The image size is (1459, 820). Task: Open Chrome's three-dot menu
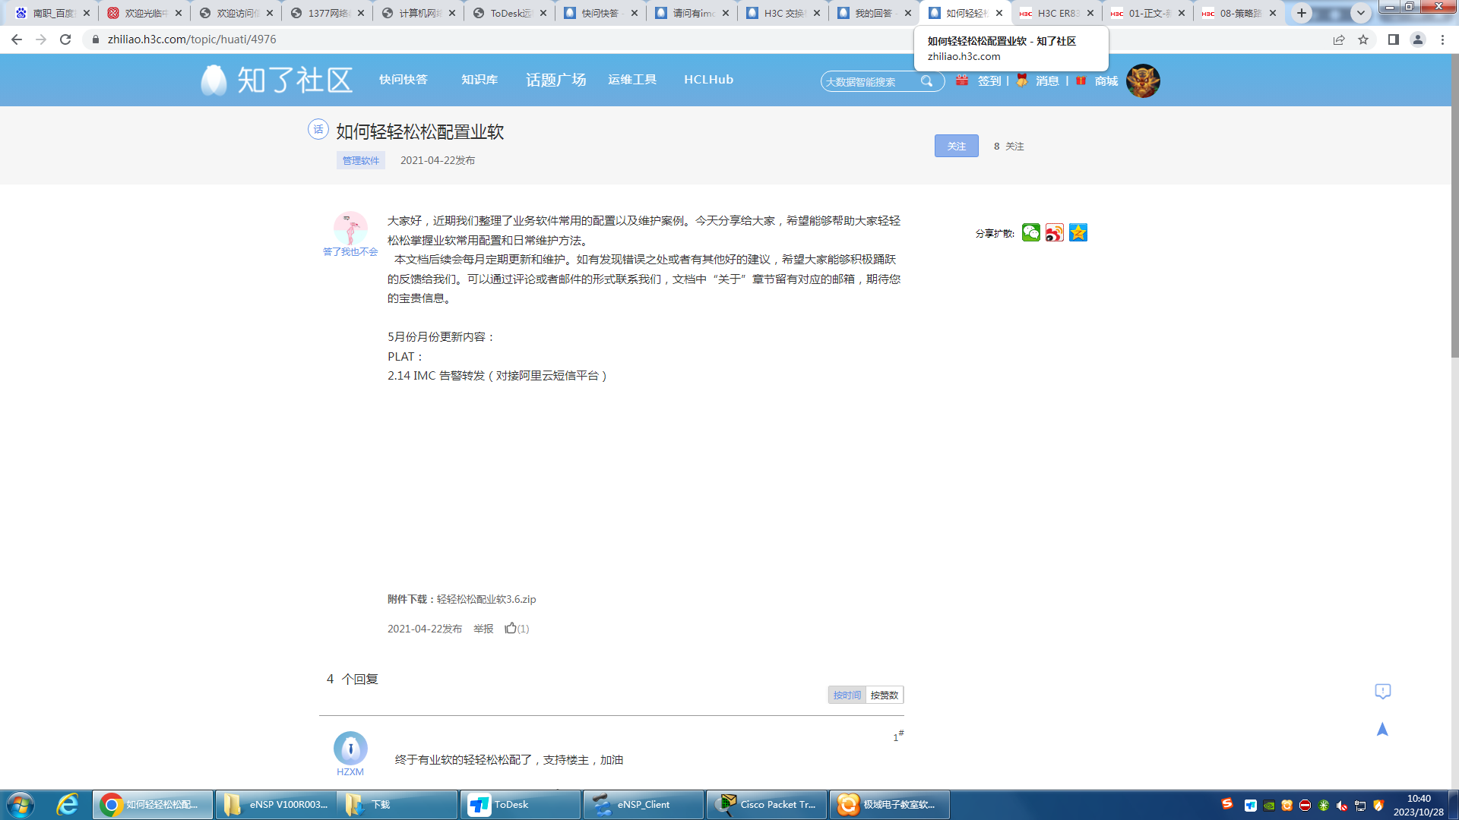pos(1442,39)
